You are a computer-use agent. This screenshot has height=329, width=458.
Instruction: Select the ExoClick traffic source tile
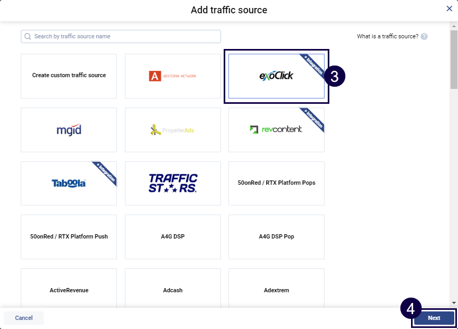click(x=276, y=76)
